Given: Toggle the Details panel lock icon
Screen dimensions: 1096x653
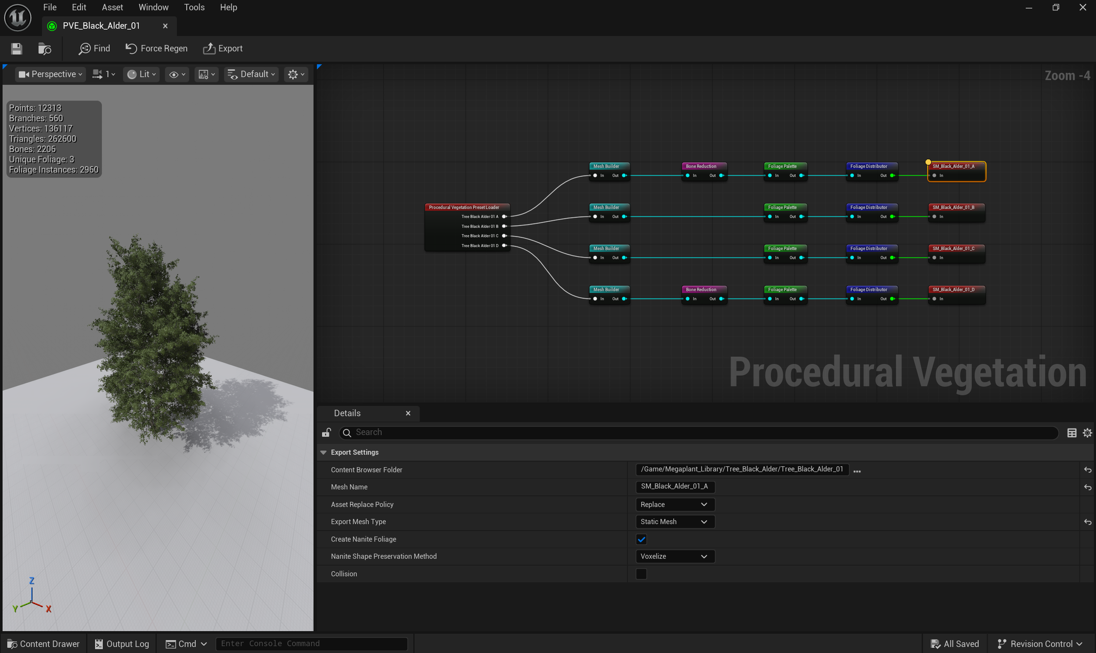Looking at the screenshot, I should pyautogui.click(x=326, y=433).
